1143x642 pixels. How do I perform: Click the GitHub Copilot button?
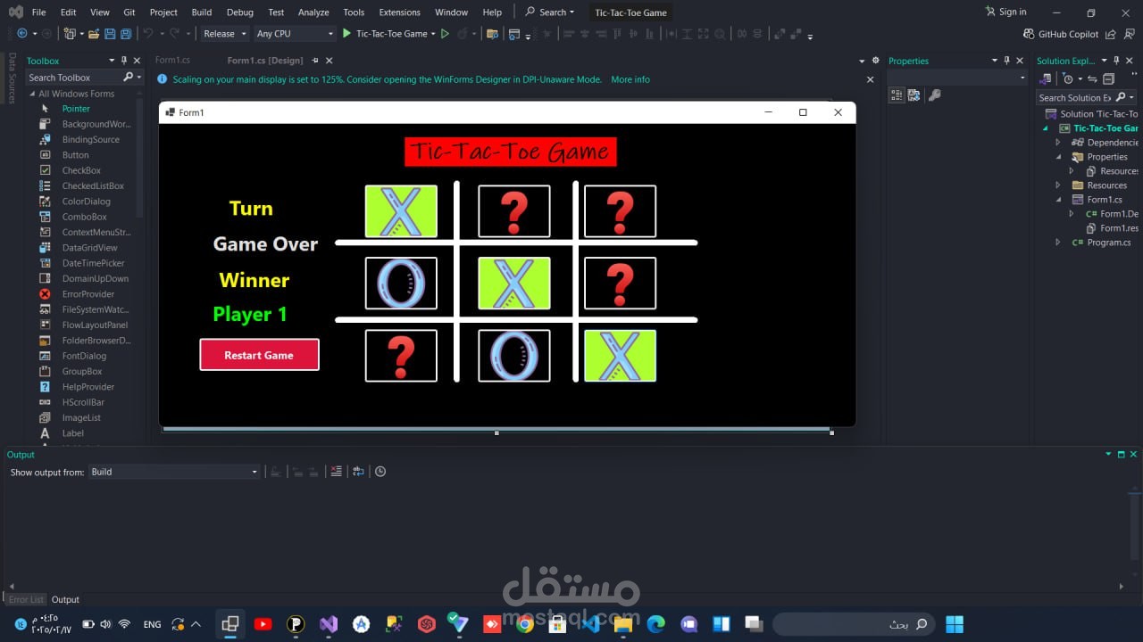click(1062, 34)
